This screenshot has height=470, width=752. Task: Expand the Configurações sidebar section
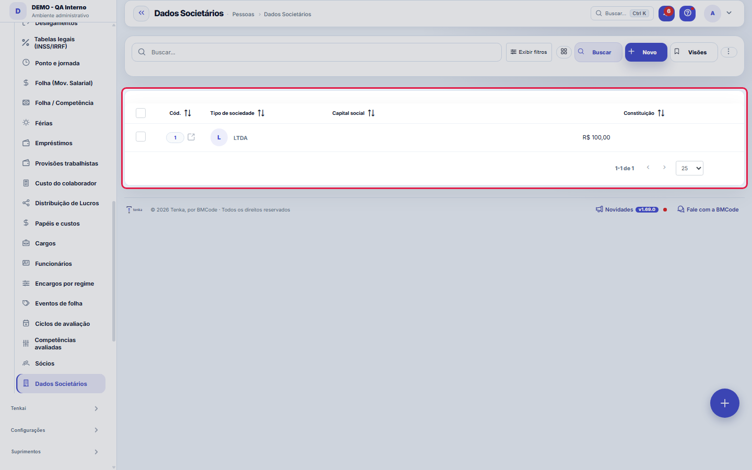point(54,430)
